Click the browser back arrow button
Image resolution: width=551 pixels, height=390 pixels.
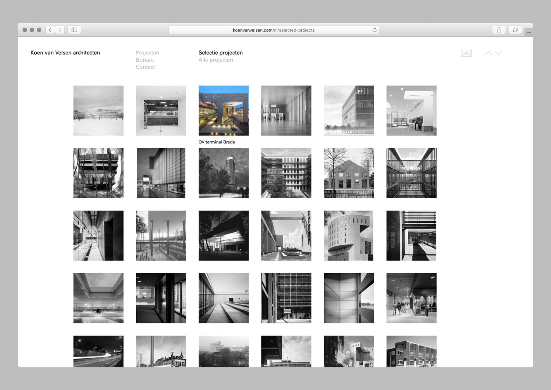50,30
